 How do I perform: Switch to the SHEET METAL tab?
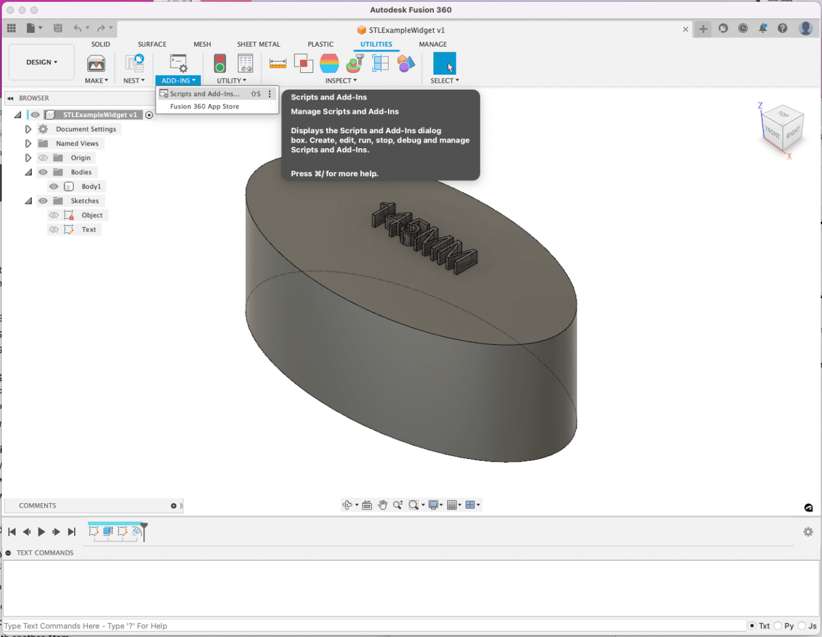pos(258,44)
